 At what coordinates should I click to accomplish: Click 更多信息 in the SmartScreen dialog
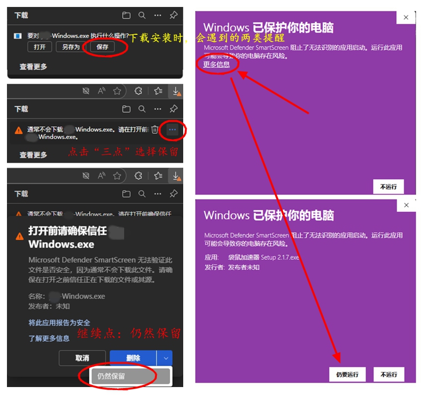click(x=216, y=64)
